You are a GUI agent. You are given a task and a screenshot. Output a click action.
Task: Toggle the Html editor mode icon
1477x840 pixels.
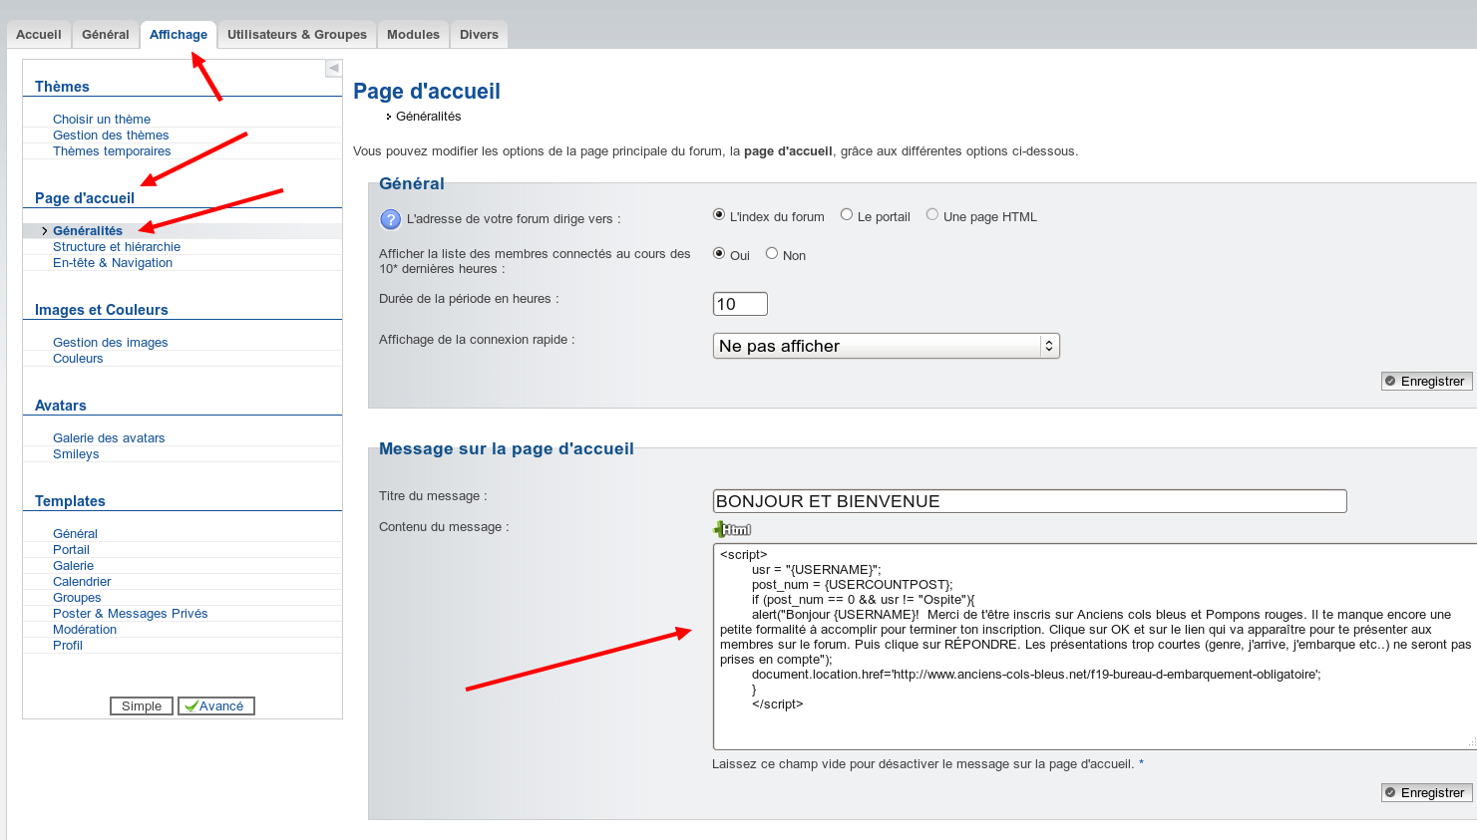(732, 529)
